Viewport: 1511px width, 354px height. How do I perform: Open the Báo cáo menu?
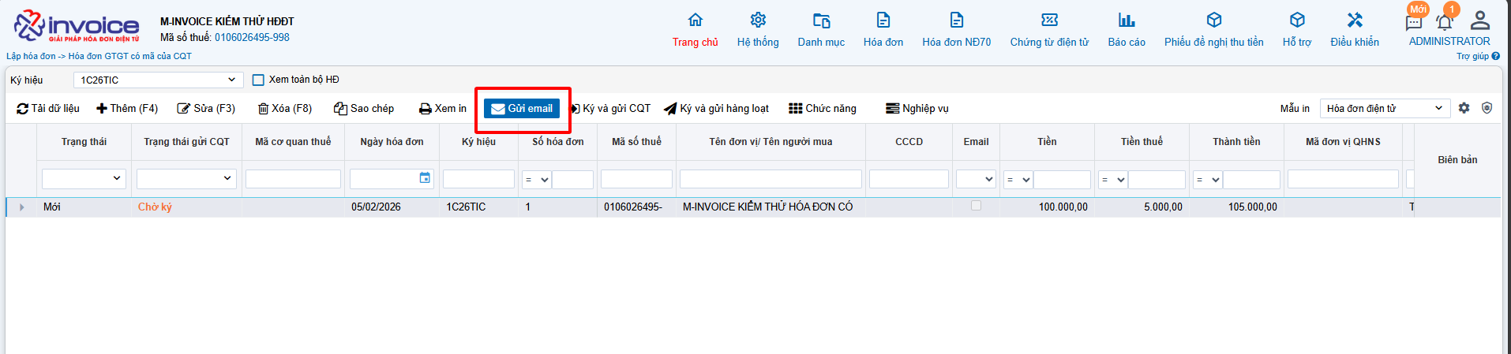1126,30
